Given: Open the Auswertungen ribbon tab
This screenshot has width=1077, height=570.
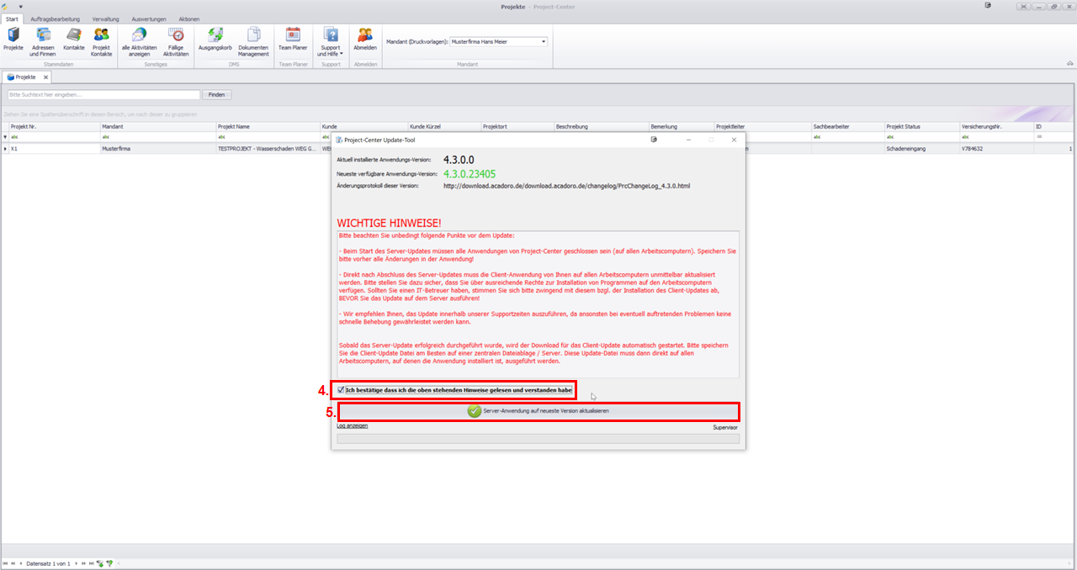Looking at the screenshot, I should [x=149, y=18].
